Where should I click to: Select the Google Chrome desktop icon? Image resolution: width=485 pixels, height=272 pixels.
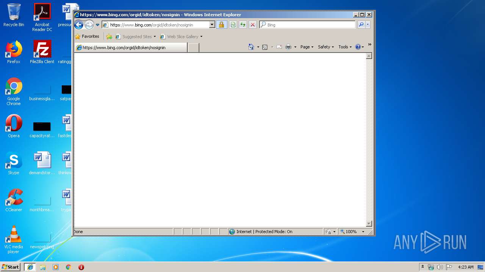pyautogui.click(x=14, y=91)
